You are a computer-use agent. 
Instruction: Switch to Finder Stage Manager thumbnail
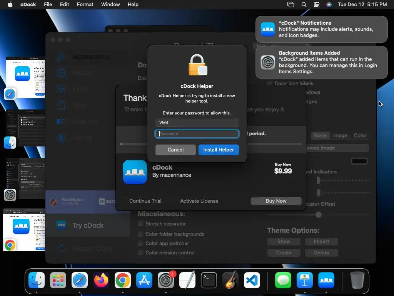click(25, 128)
